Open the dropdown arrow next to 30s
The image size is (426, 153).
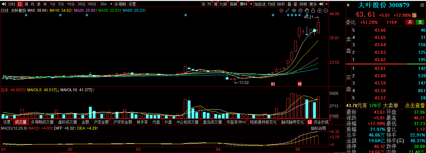(x=110, y=4)
